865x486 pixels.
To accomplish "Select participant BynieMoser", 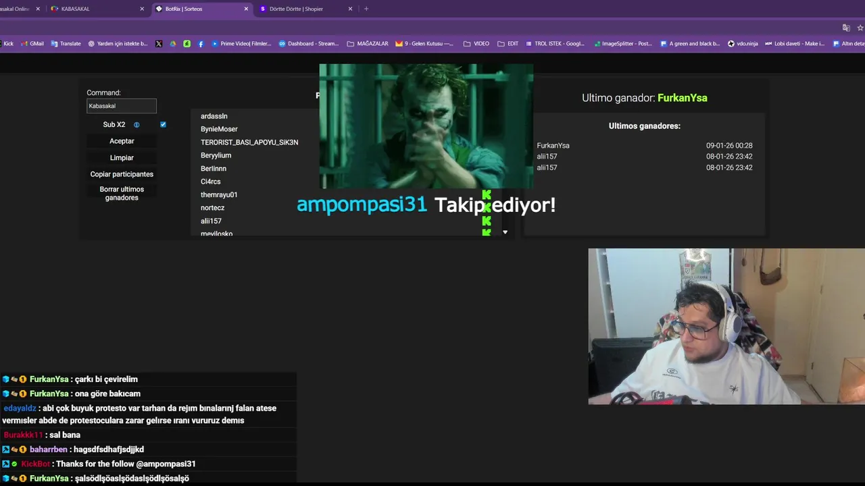I will click(x=219, y=129).
